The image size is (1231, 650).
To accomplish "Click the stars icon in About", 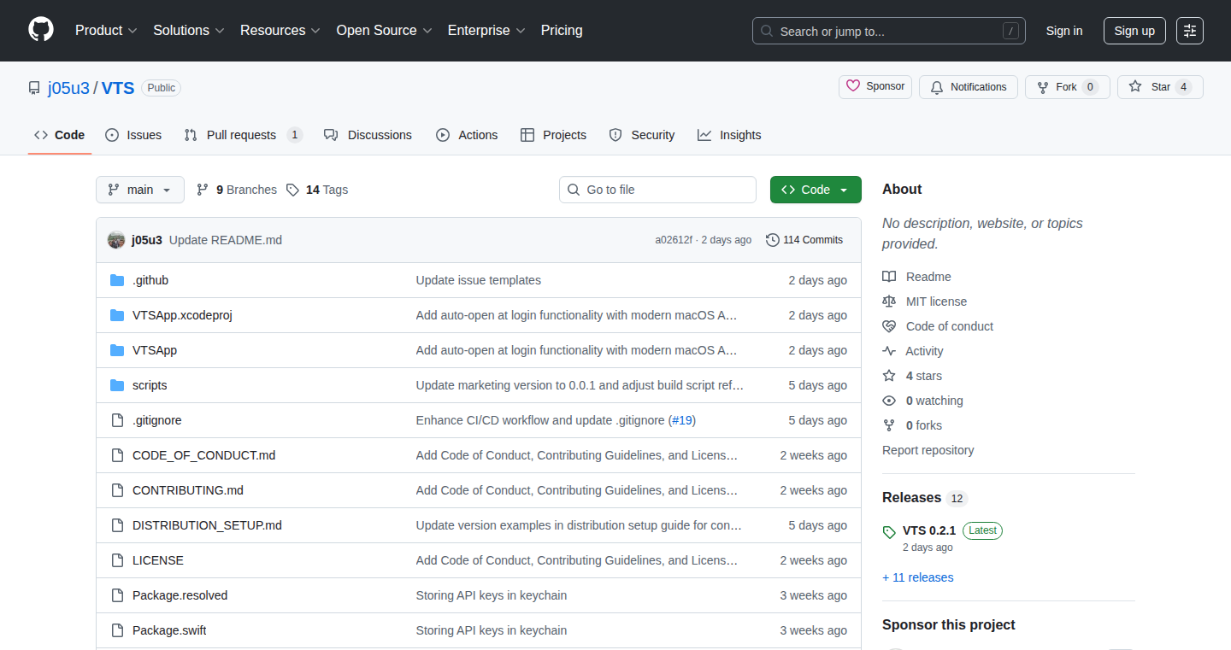I will [889, 376].
